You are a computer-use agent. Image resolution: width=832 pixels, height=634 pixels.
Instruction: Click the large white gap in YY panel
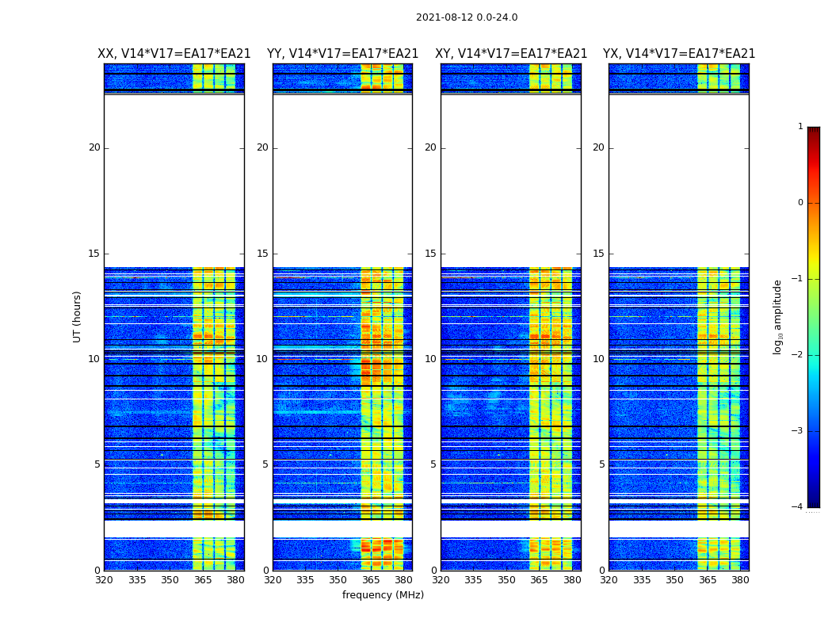click(342, 181)
